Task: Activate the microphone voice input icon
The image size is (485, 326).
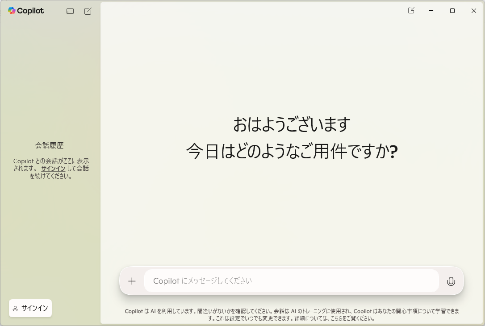Action: point(451,281)
